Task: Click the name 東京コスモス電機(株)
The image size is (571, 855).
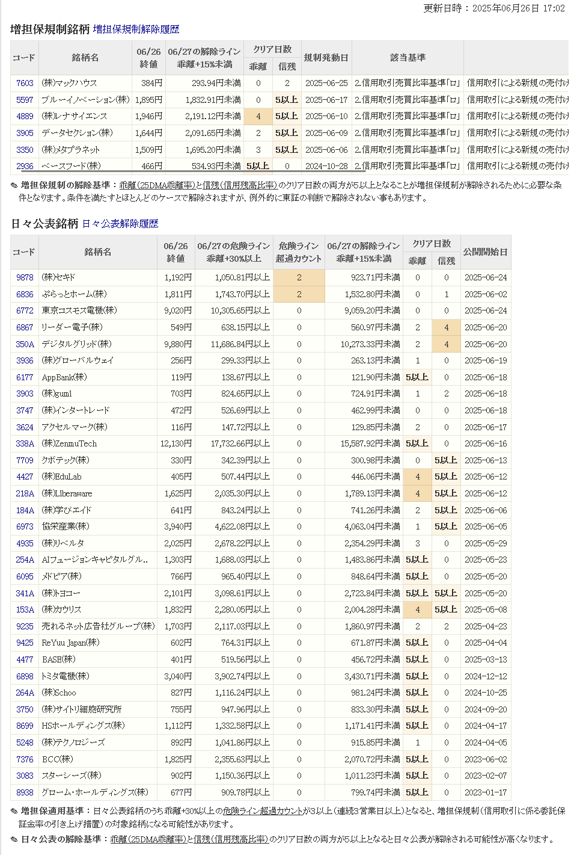Action: click(x=79, y=310)
